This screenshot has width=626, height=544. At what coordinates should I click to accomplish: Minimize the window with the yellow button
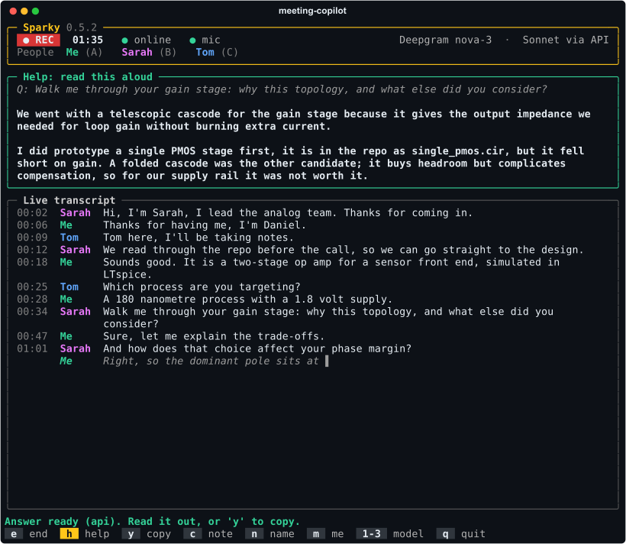coord(24,11)
